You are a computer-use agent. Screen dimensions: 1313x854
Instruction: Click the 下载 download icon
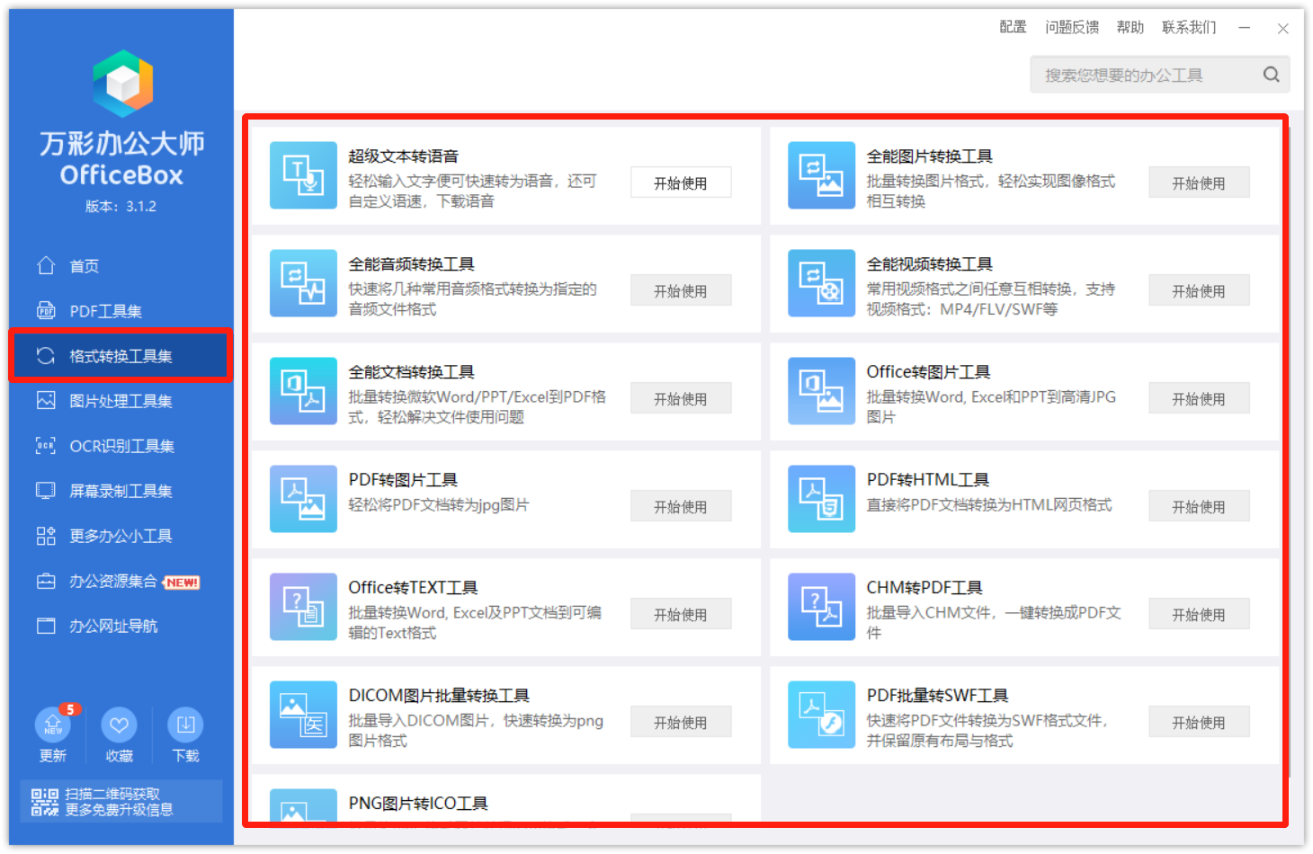point(185,725)
